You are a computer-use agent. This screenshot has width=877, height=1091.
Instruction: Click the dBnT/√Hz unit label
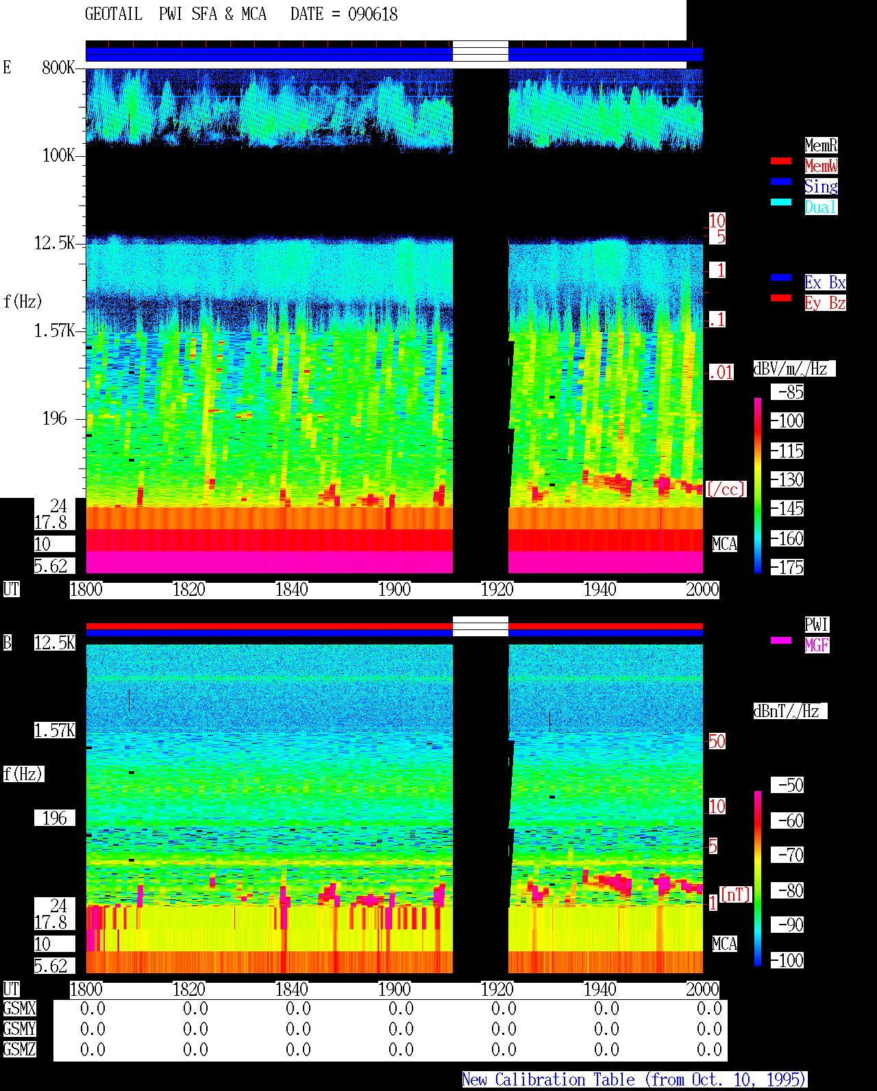[790, 711]
